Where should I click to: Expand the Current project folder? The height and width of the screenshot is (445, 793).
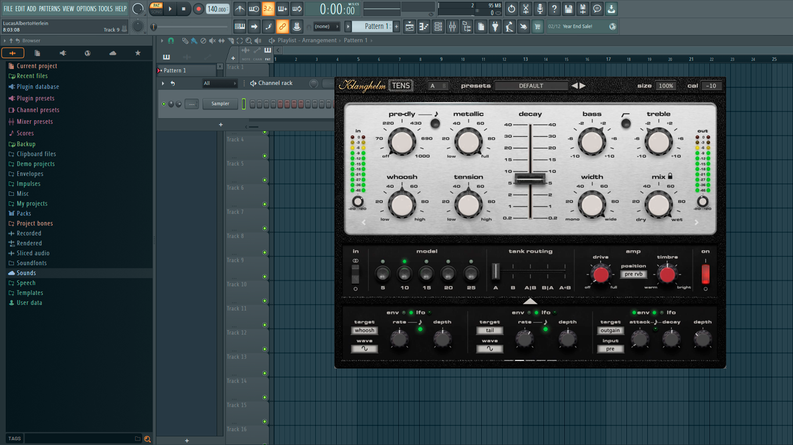click(x=37, y=66)
